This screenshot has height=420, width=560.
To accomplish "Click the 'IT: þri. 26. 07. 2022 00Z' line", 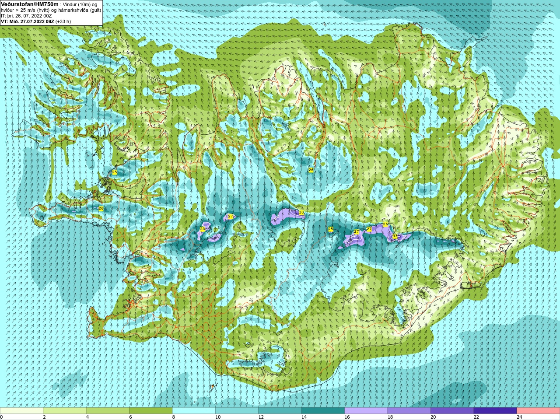I will (26, 16).
